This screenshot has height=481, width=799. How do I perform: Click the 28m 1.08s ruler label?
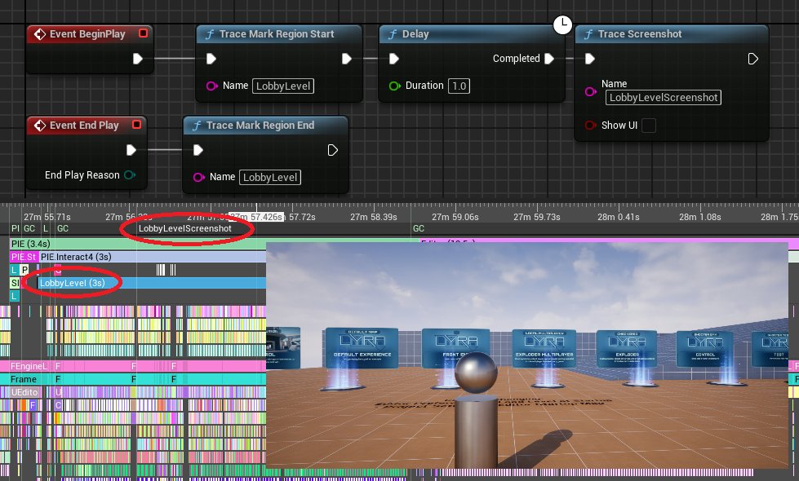(699, 217)
